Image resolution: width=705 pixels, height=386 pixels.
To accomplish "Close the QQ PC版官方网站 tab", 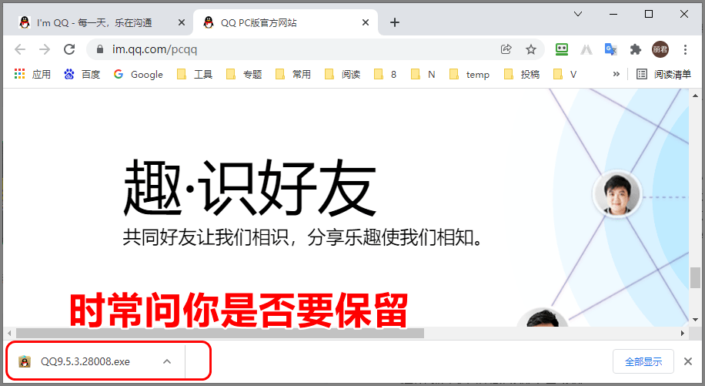I will tap(366, 22).
